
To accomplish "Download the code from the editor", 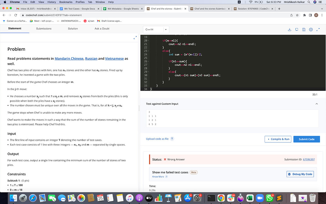I will 289,29.
